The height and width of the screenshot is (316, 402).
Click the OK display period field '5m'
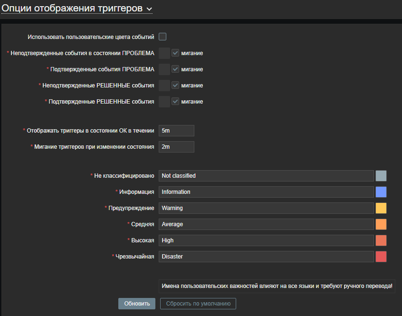click(x=176, y=131)
